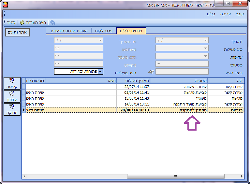Click the app logo in the title bar
Image resolution: width=250 pixels, height=184 pixels.
[x=5, y=5]
